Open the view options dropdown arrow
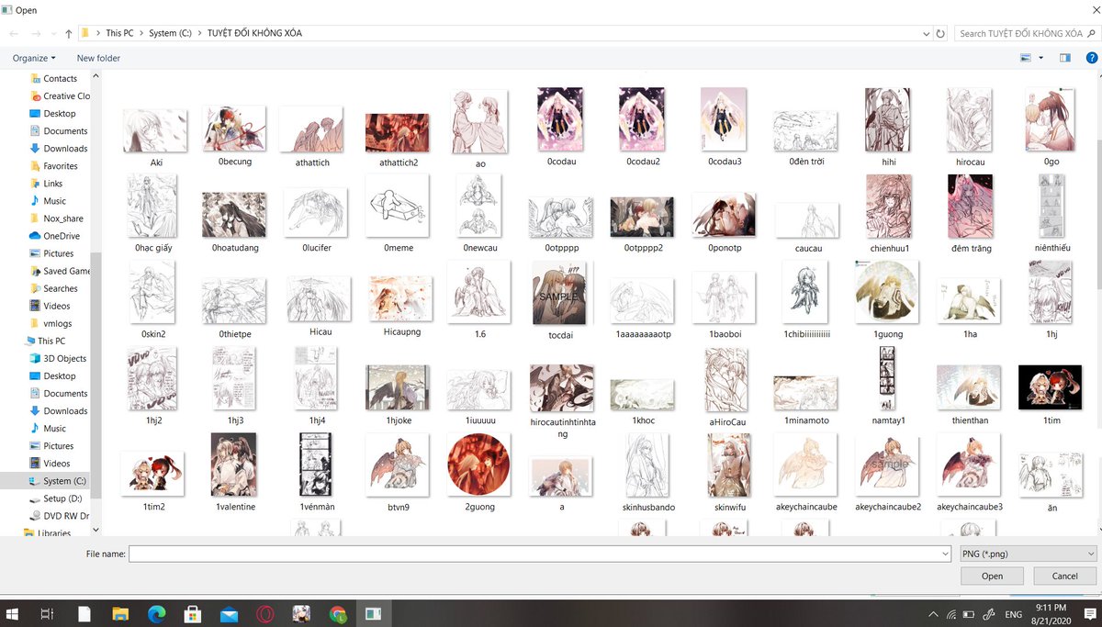This screenshot has width=1102, height=627. [1040, 58]
